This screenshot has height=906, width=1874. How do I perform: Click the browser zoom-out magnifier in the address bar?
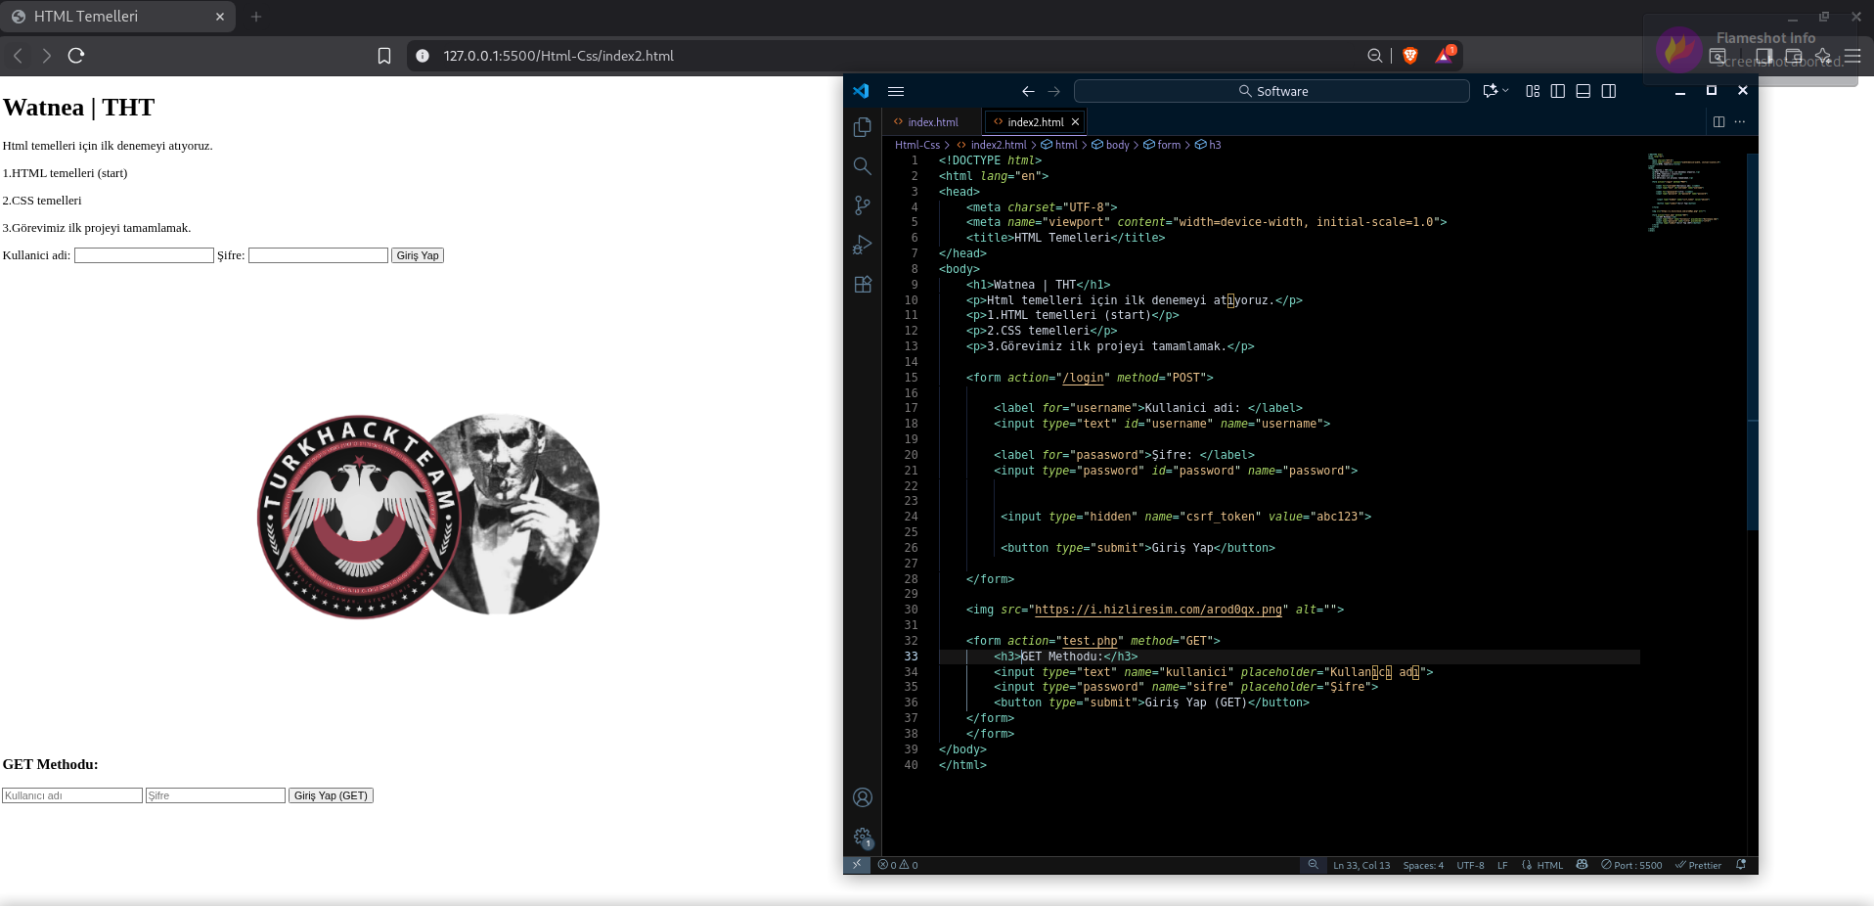1374,56
